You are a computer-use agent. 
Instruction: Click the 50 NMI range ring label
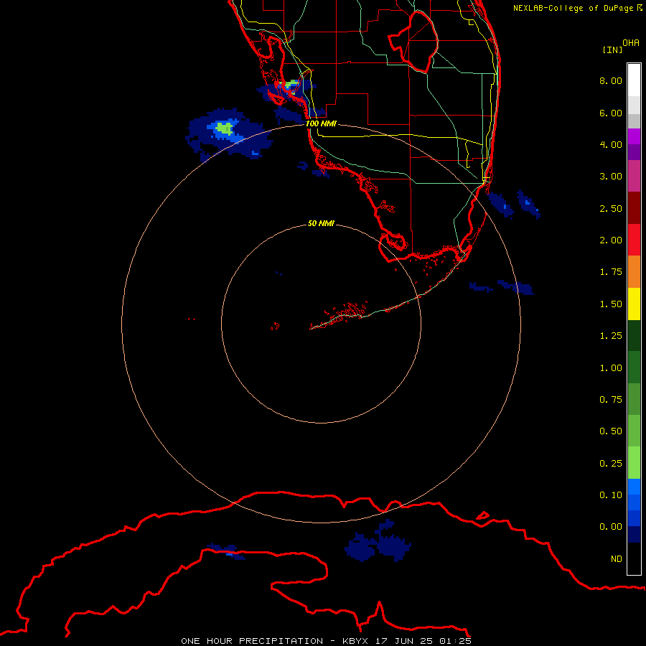[x=321, y=223]
